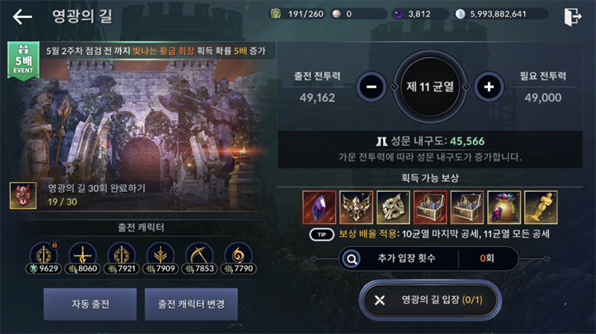Select the locked character with 9629 power
596x334 pixels.
click(44, 258)
